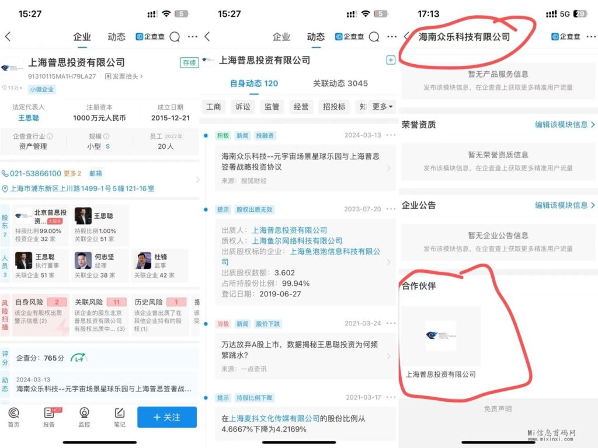598x448 pixels.
Task: Tap the plus icon beside the 动态 page company title
Action: coord(391,60)
